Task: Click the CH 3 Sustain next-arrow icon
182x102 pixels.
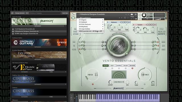Action: click(146, 25)
